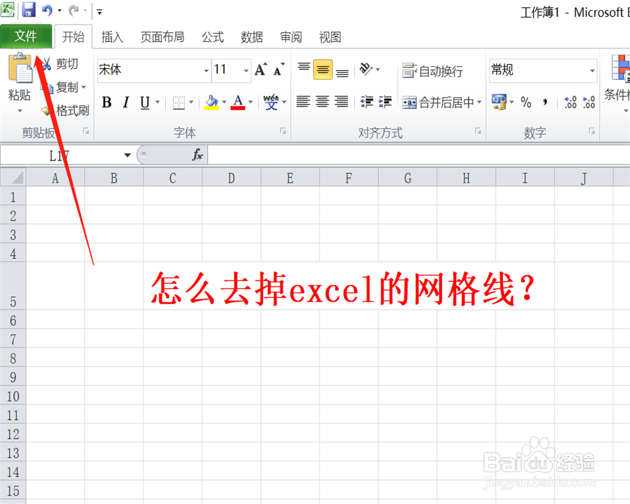Viewport: 630px width, 504px height.
Task: Click inside the formula bar
Action: (419, 155)
